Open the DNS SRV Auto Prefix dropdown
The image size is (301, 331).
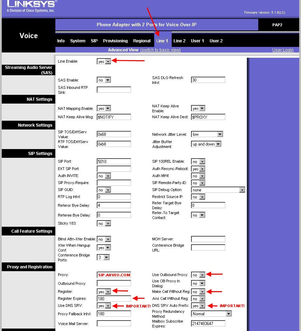(x=198, y=306)
